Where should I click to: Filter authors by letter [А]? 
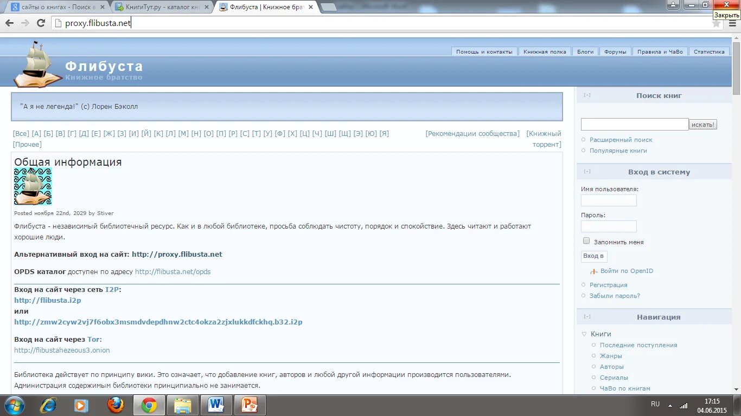pos(36,134)
